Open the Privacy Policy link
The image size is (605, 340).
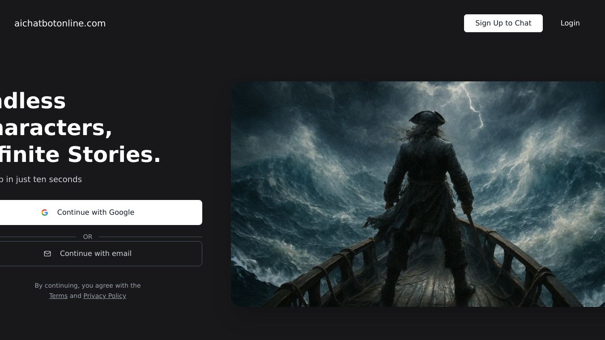tap(105, 296)
